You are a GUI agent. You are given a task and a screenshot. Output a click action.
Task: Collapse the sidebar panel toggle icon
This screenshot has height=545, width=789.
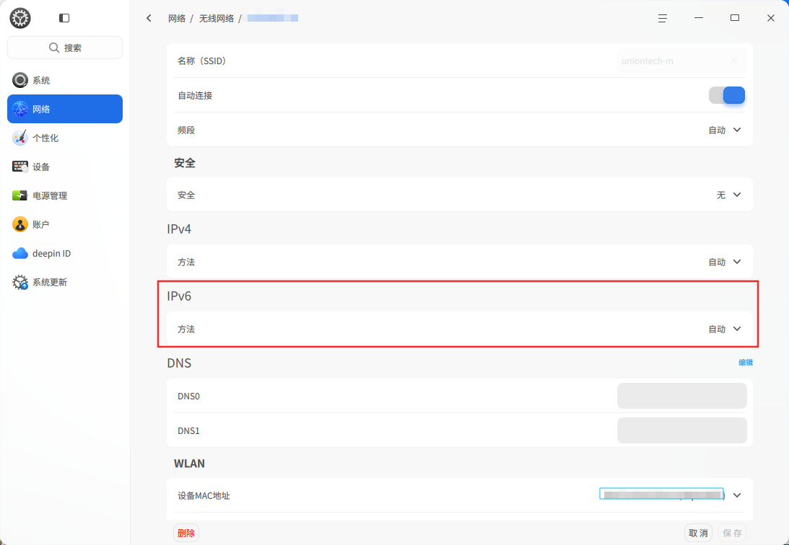(x=64, y=18)
